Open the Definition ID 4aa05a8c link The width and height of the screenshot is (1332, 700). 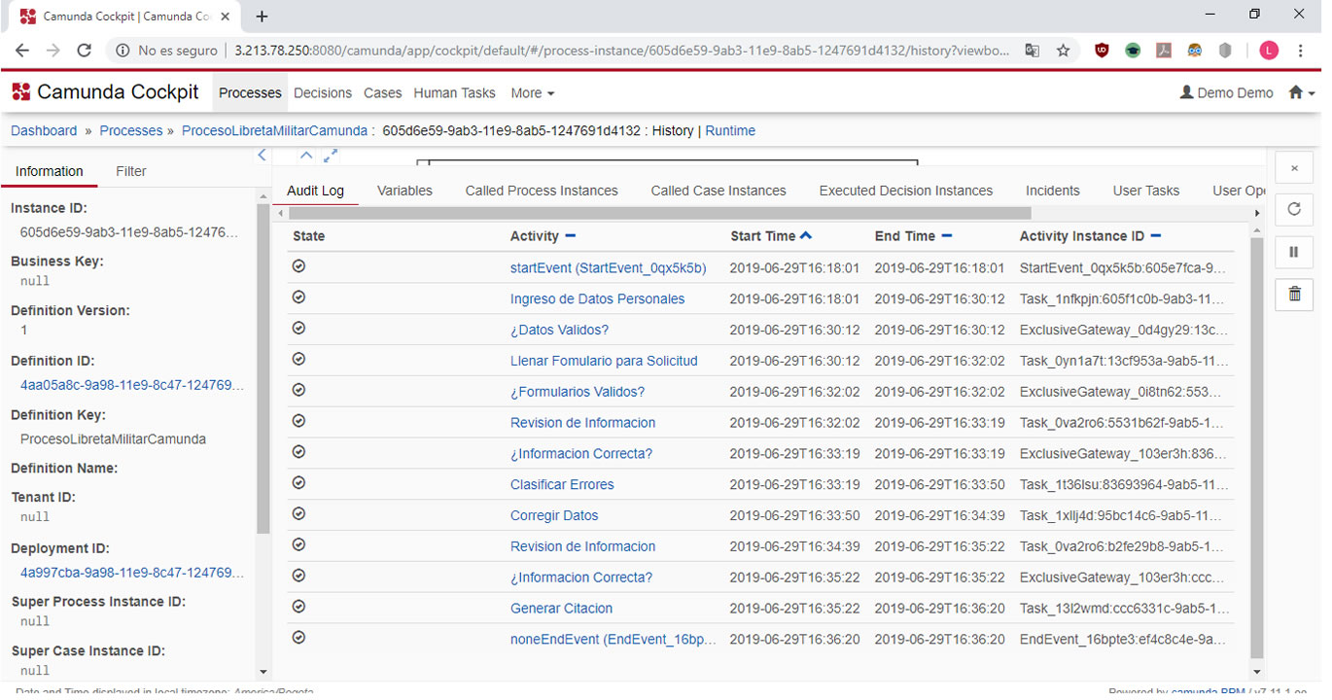(x=132, y=385)
